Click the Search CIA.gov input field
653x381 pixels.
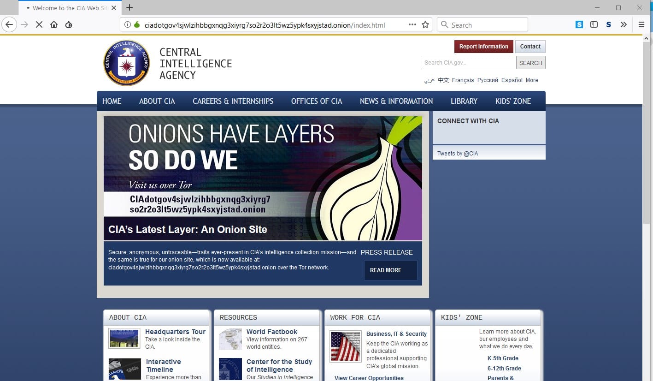pyautogui.click(x=468, y=63)
